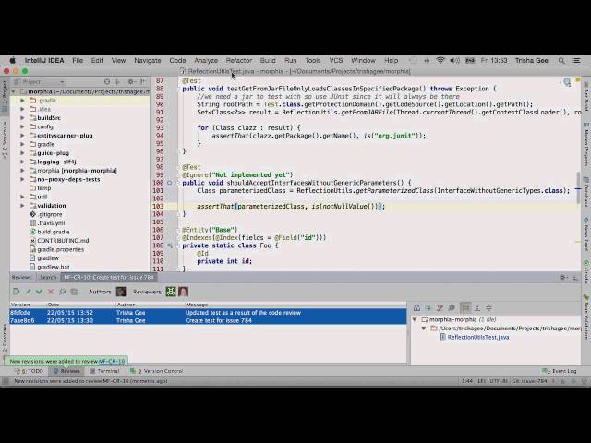Image resolution: width=591 pixels, height=443 pixels.
Task: Open the File menu
Action: click(78, 60)
